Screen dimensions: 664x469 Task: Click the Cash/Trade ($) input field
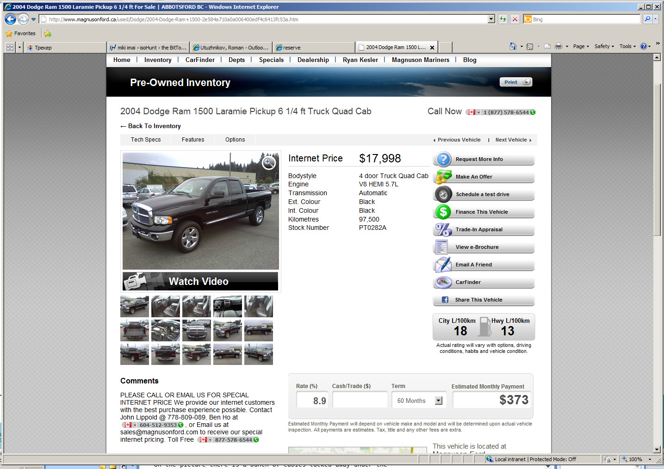[x=360, y=400]
